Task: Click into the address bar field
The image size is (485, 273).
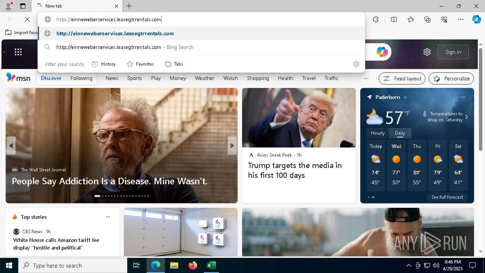Action: [201, 19]
